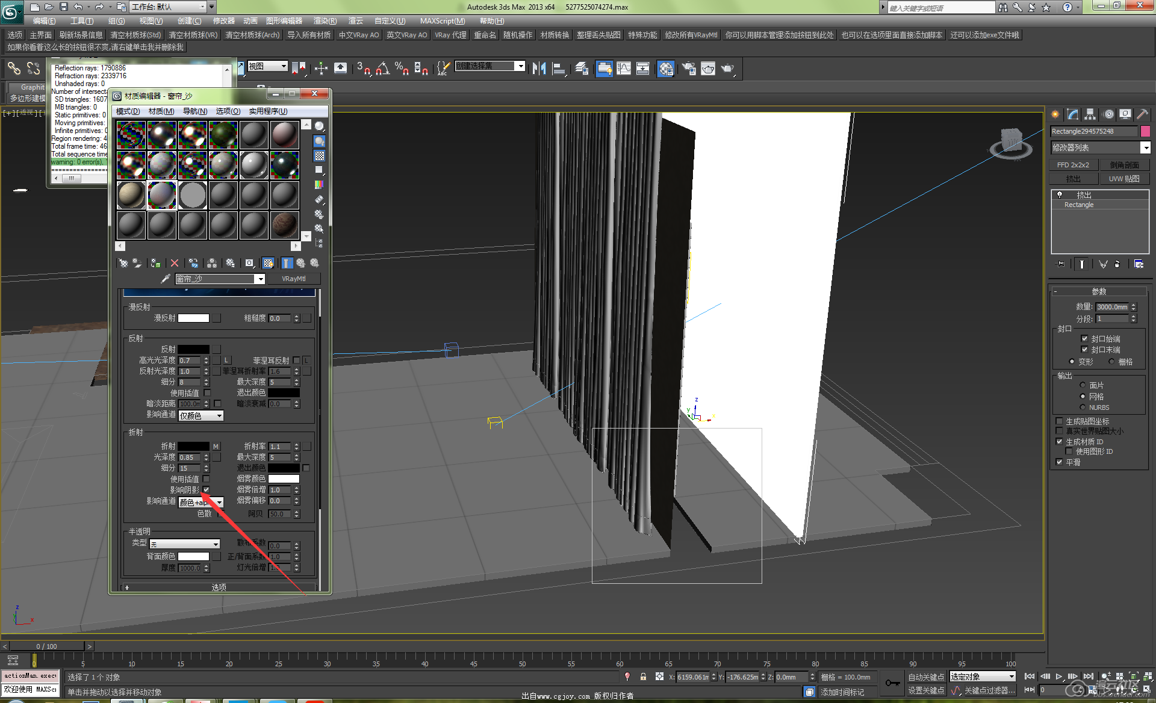Click the FFD 2x2x2 modifier button
The height and width of the screenshot is (703, 1156).
(1073, 165)
